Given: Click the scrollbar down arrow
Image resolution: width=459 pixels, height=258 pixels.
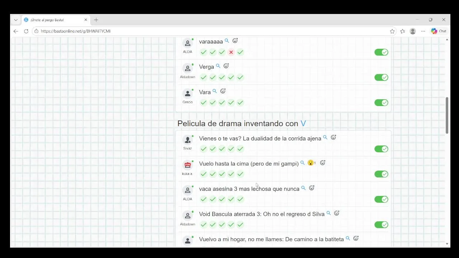Looking at the screenshot, I should [x=447, y=244].
